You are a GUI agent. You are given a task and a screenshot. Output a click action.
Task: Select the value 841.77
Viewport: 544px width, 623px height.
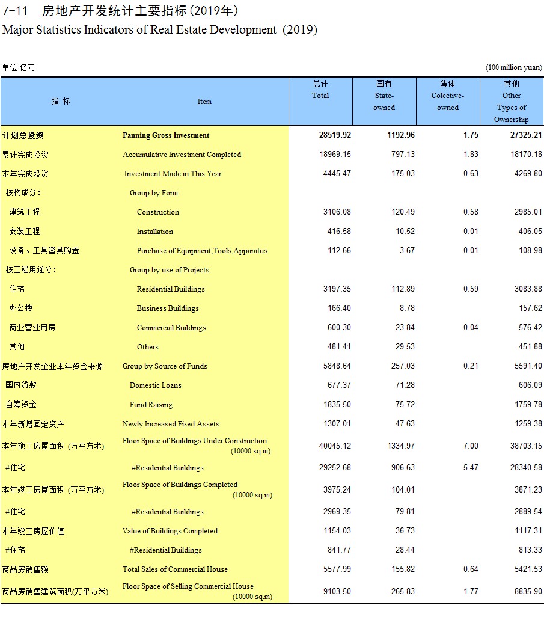click(x=339, y=550)
